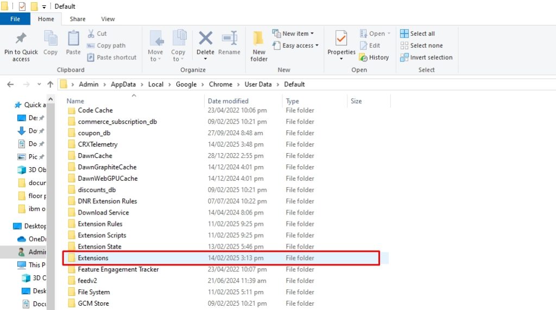
Task: Click the Properties icon
Action: pos(341,39)
